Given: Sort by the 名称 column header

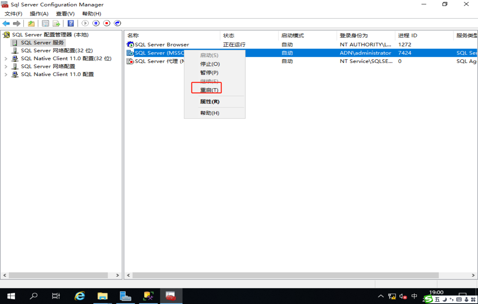Looking at the screenshot, I should click(172, 35).
